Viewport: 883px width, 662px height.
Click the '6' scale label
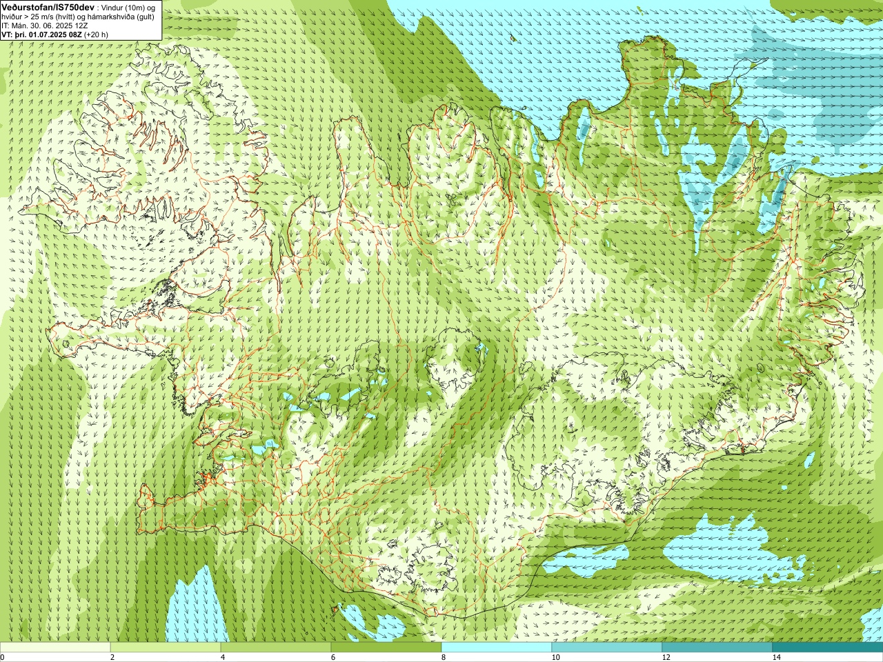point(333,657)
